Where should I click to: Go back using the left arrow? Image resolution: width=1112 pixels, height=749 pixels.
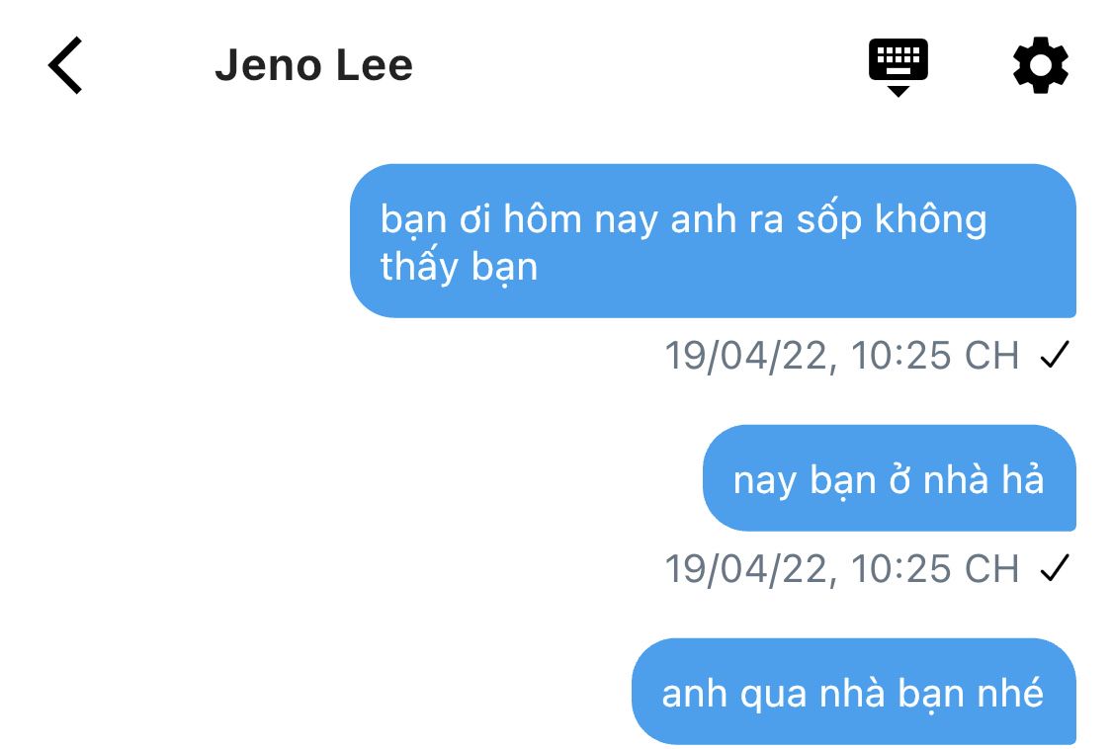pyautogui.click(x=65, y=65)
